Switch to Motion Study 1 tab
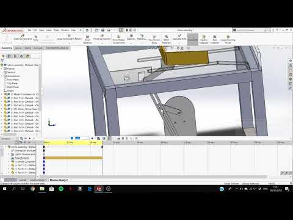The height and width of the screenshot is (220, 293). pyautogui.click(x=38, y=180)
